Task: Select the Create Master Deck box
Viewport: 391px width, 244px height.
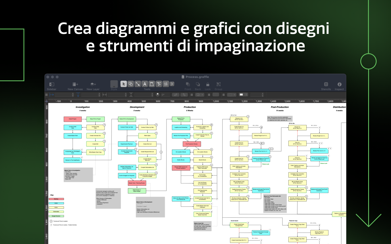Action: 72,136
